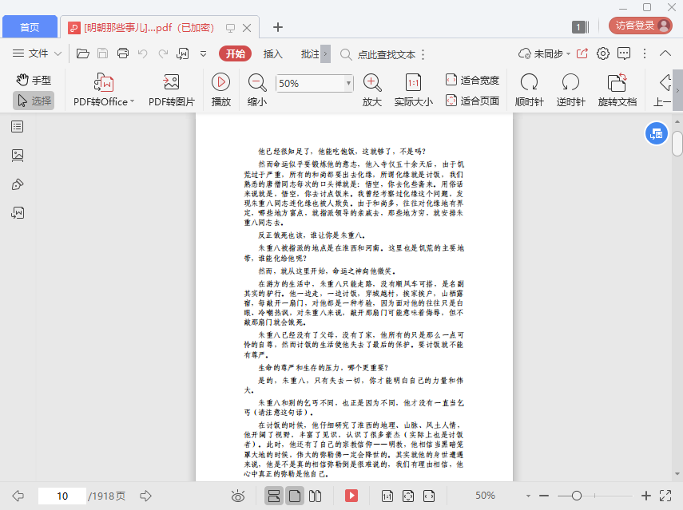Click the zoom slider handle
Viewport: 683px width, 510px height.
coord(576,496)
